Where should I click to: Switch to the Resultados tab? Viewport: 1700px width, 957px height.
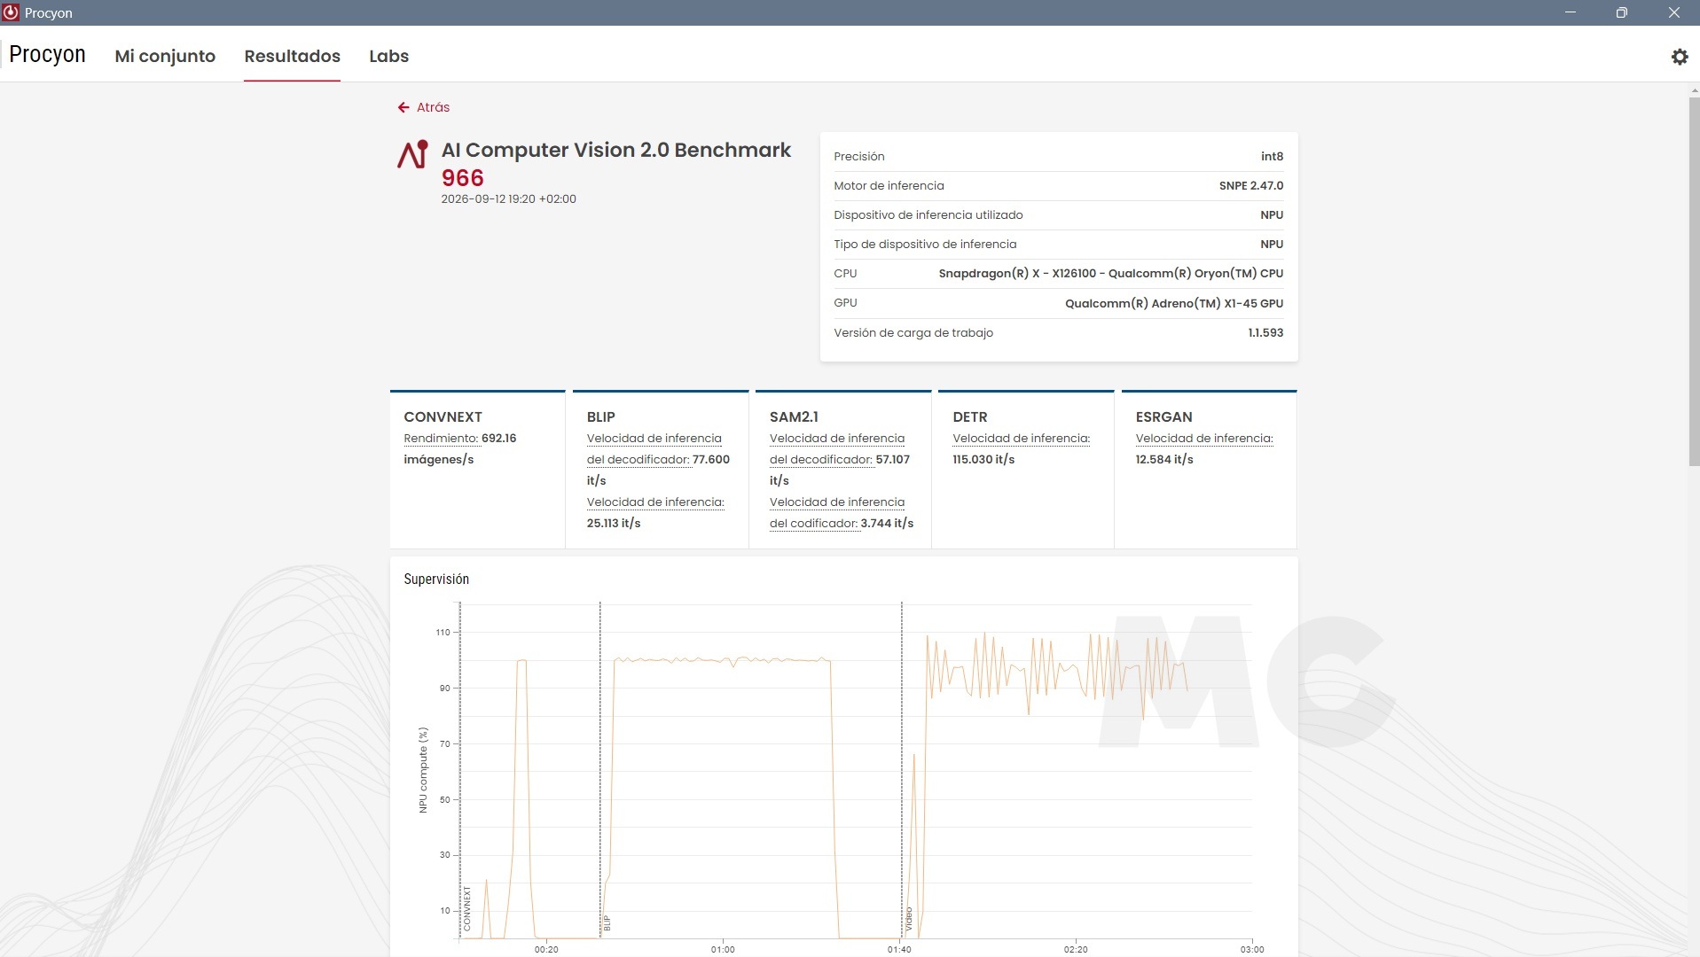(293, 56)
